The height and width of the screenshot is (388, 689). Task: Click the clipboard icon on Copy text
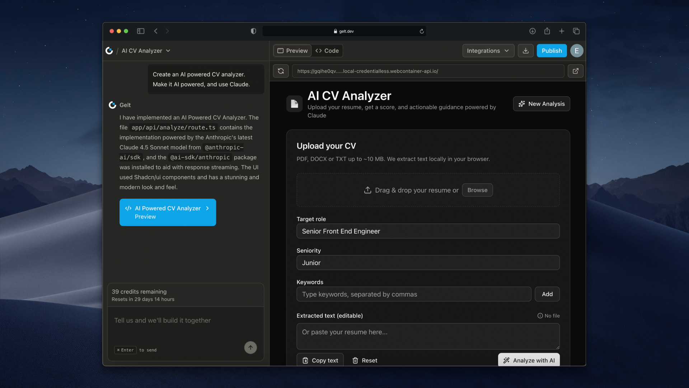(305, 360)
